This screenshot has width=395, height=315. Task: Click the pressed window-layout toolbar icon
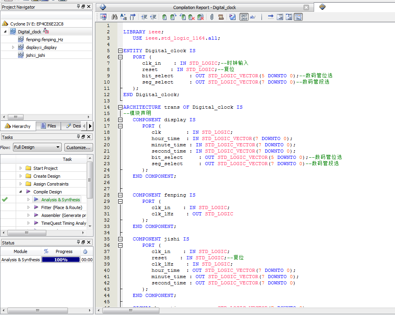coord(298,17)
